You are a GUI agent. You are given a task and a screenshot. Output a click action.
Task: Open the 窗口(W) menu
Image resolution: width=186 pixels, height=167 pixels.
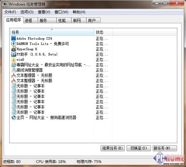point(61,12)
